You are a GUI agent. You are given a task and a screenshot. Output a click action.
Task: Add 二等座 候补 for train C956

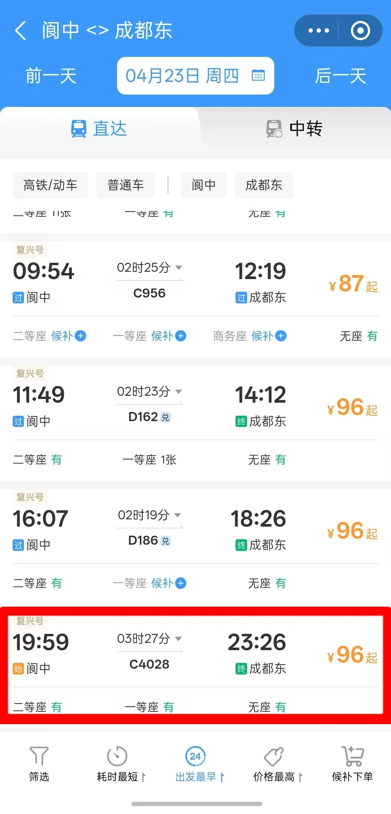coord(80,336)
